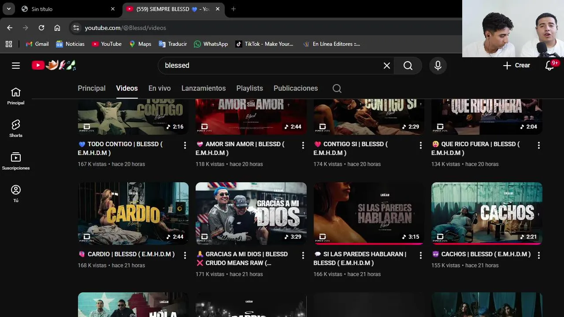The height and width of the screenshot is (317, 564).
Task: Open TODO CONTIGO | BLESSD title link
Action: click(x=121, y=148)
